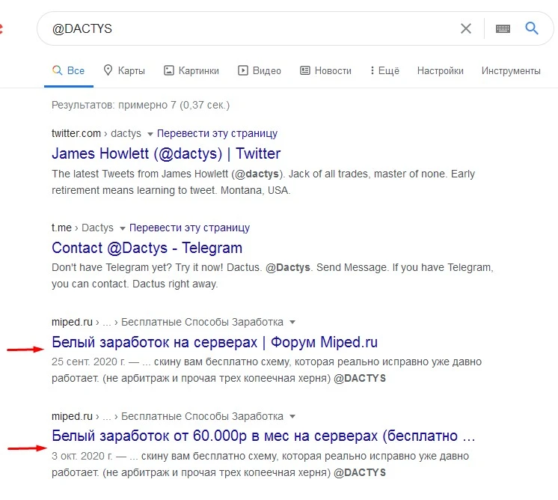The width and height of the screenshot is (558, 500).
Task: Switch to the Карты tab
Action: click(x=124, y=70)
